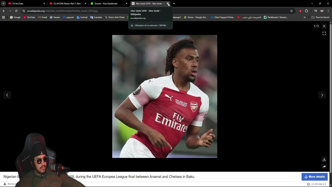Go to the next image in viewer
The height and width of the screenshot is (187, 332).
(x=322, y=95)
